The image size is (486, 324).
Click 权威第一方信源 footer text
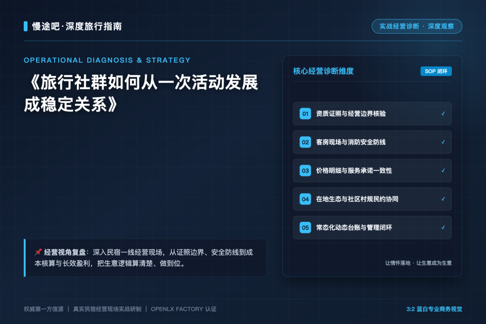44,309
